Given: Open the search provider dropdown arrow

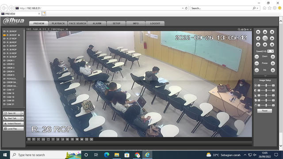Looking at the screenshot, I should click(x=257, y=8).
